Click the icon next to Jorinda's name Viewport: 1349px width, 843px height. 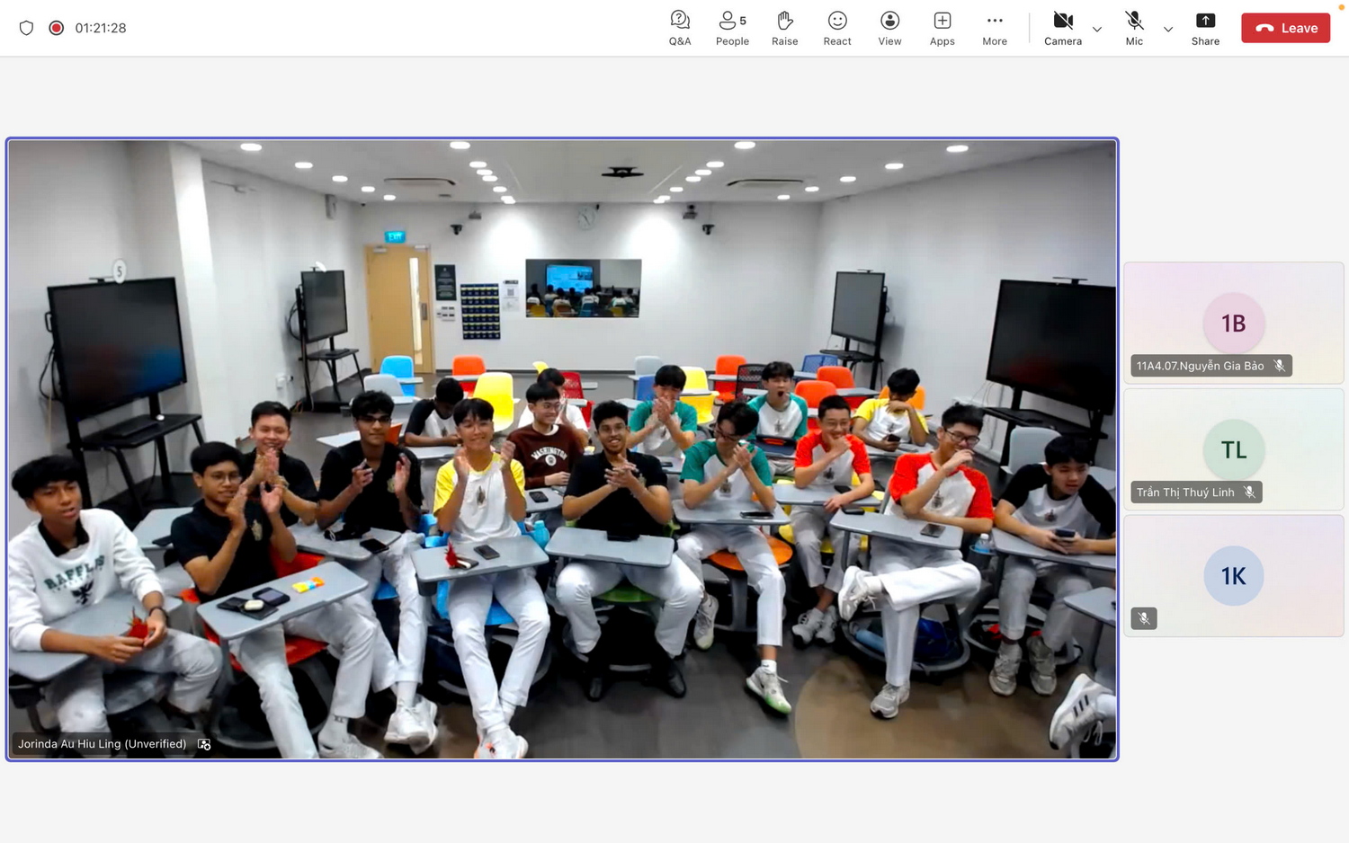tap(204, 744)
